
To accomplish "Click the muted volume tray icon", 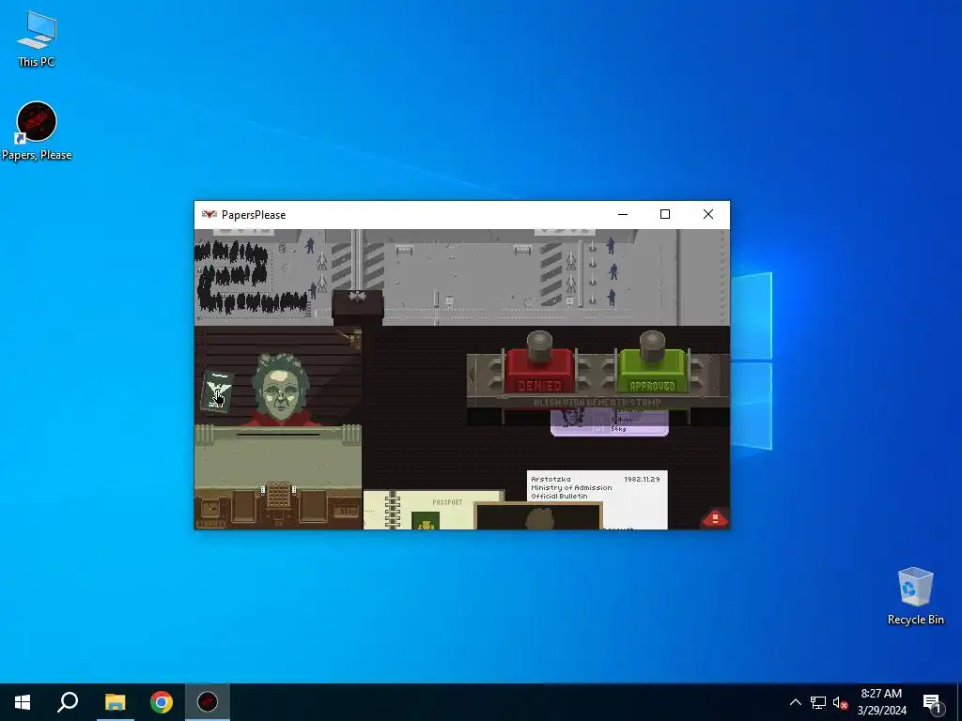I will click(841, 702).
